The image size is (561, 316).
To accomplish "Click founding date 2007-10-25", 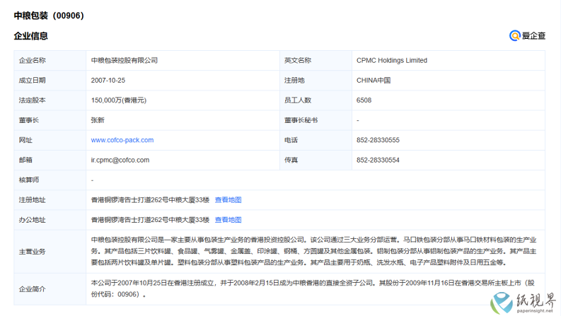I will coord(108,81).
